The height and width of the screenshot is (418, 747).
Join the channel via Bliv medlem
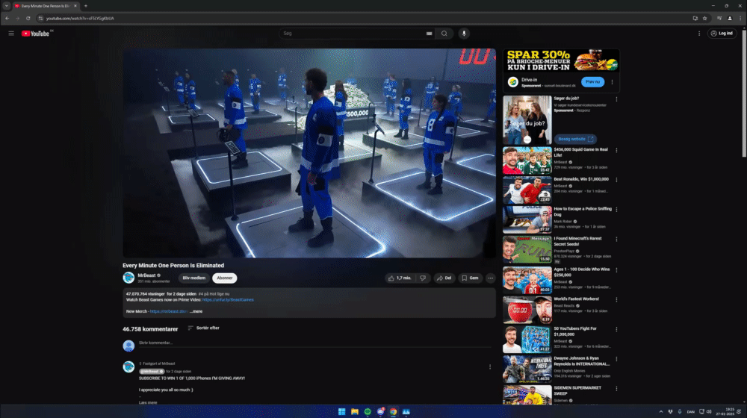[194, 278]
